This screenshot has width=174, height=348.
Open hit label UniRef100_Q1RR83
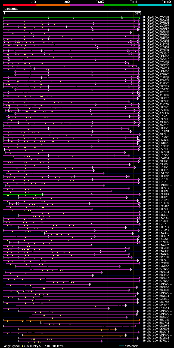156,221
